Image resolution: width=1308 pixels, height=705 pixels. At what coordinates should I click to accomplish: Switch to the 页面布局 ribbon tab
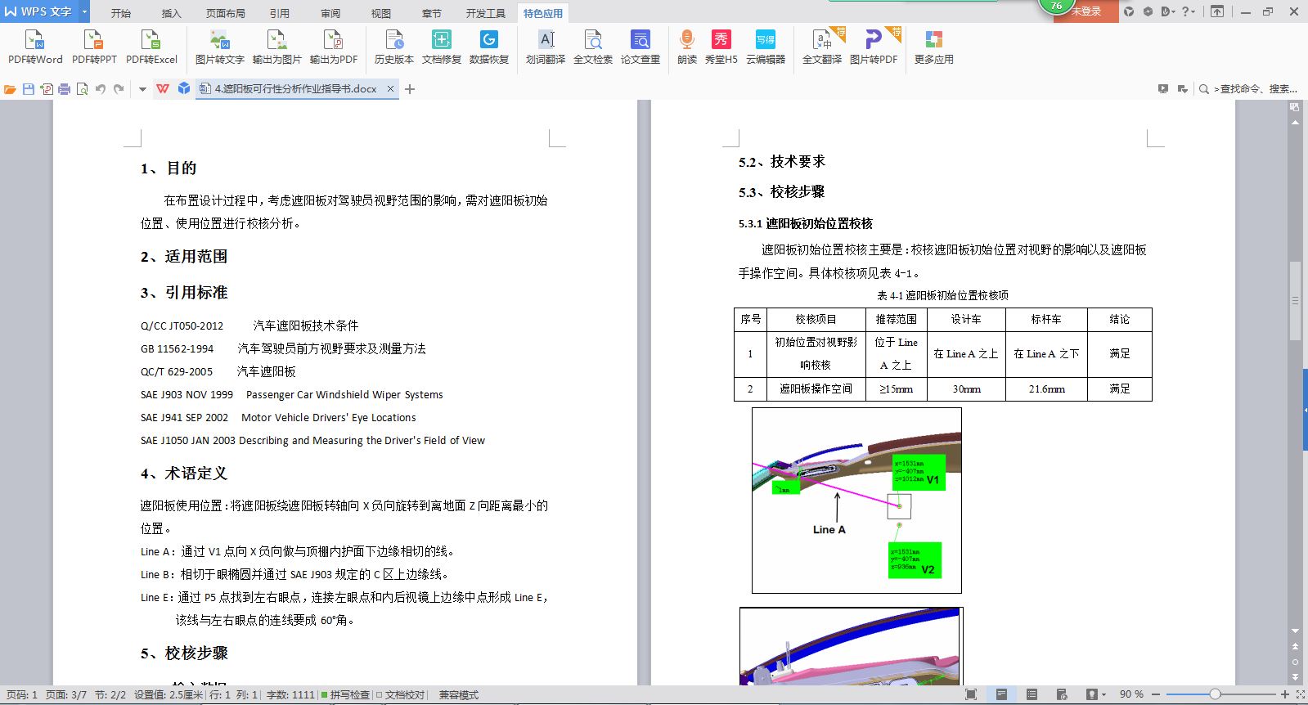coord(225,13)
